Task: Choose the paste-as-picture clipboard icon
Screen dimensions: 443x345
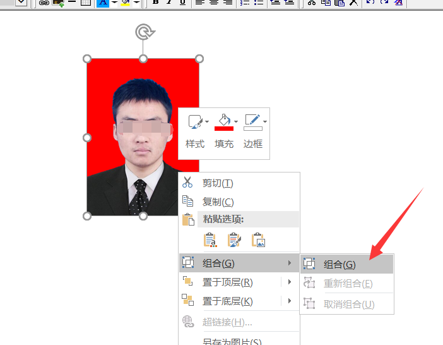Action: click(x=258, y=240)
